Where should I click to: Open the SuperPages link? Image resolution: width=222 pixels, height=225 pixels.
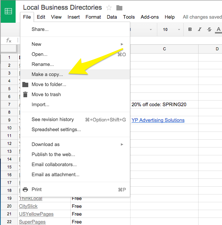pyautogui.click(x=32, y=222)
